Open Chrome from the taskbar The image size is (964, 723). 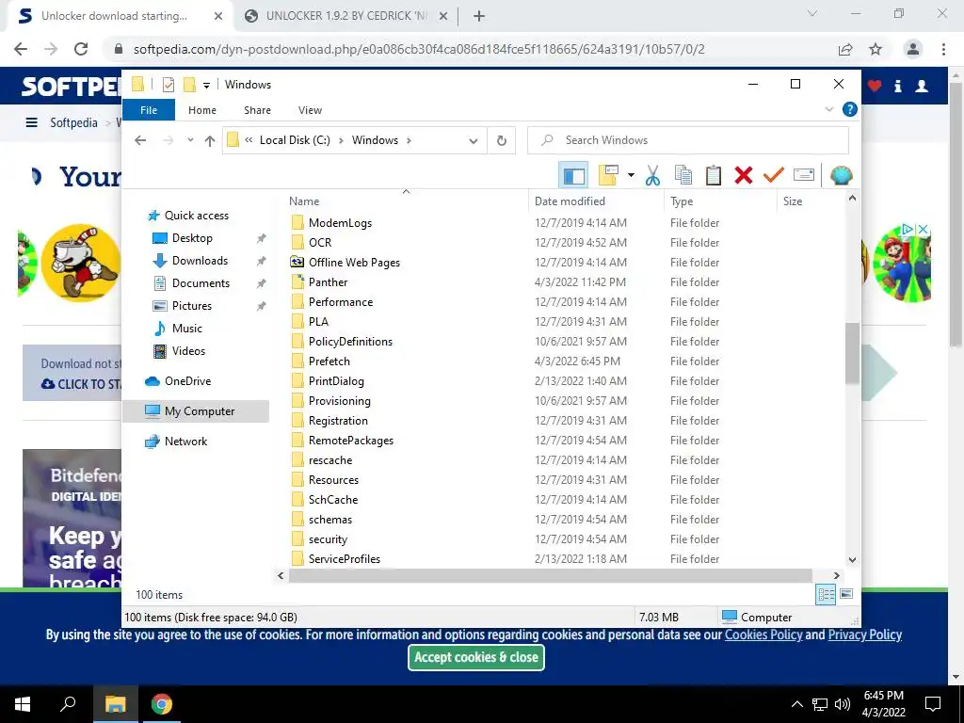pos(162,704)
